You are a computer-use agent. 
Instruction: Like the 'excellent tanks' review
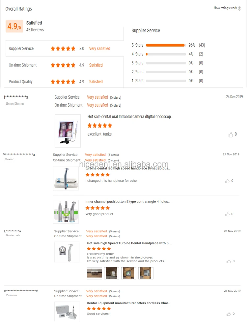(x=231, y=134)
